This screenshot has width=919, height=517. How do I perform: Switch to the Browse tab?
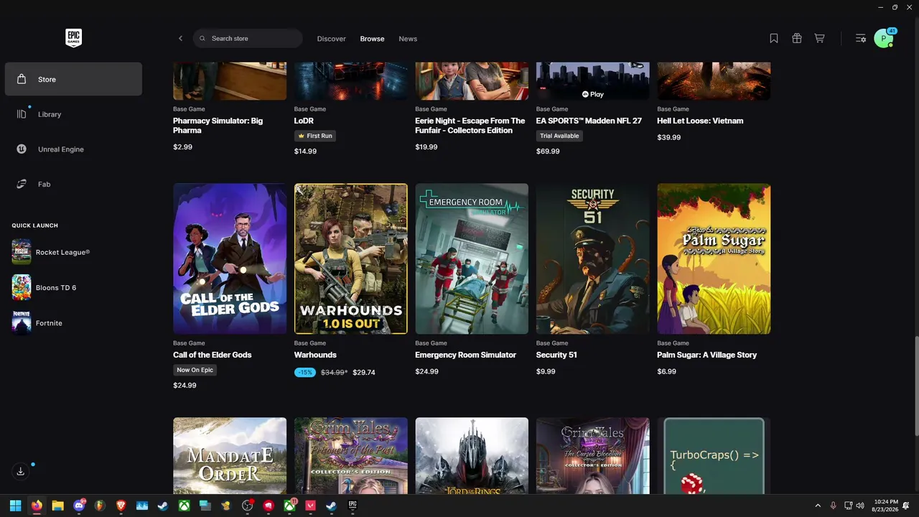pos(372,39)
